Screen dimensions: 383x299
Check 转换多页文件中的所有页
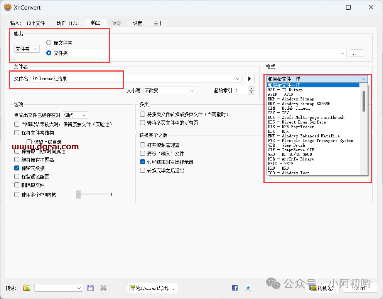click(x=142, y=123)
